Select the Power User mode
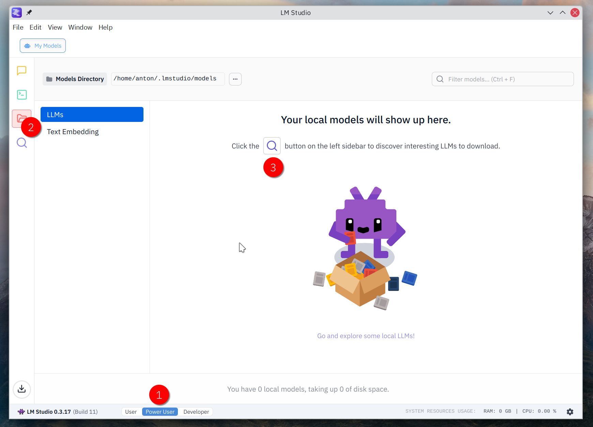 pos(160,412)
